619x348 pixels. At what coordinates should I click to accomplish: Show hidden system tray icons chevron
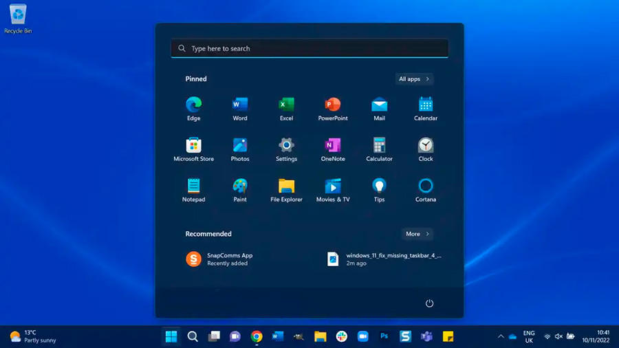point(501,336)
